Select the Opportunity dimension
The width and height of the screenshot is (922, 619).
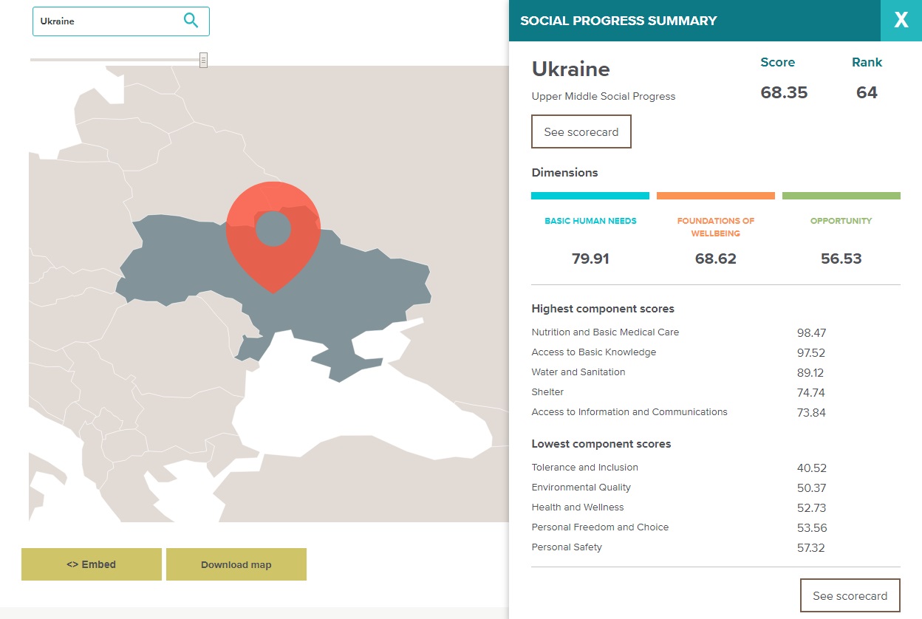tap(841, 221)
